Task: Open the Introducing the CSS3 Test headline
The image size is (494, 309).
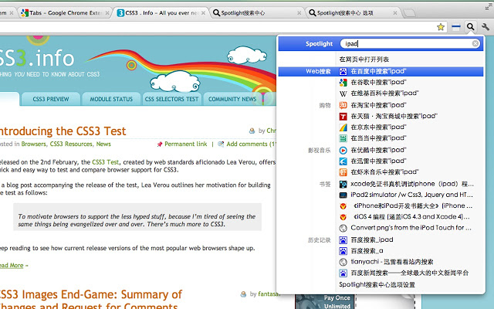Action: pos(63,131)
